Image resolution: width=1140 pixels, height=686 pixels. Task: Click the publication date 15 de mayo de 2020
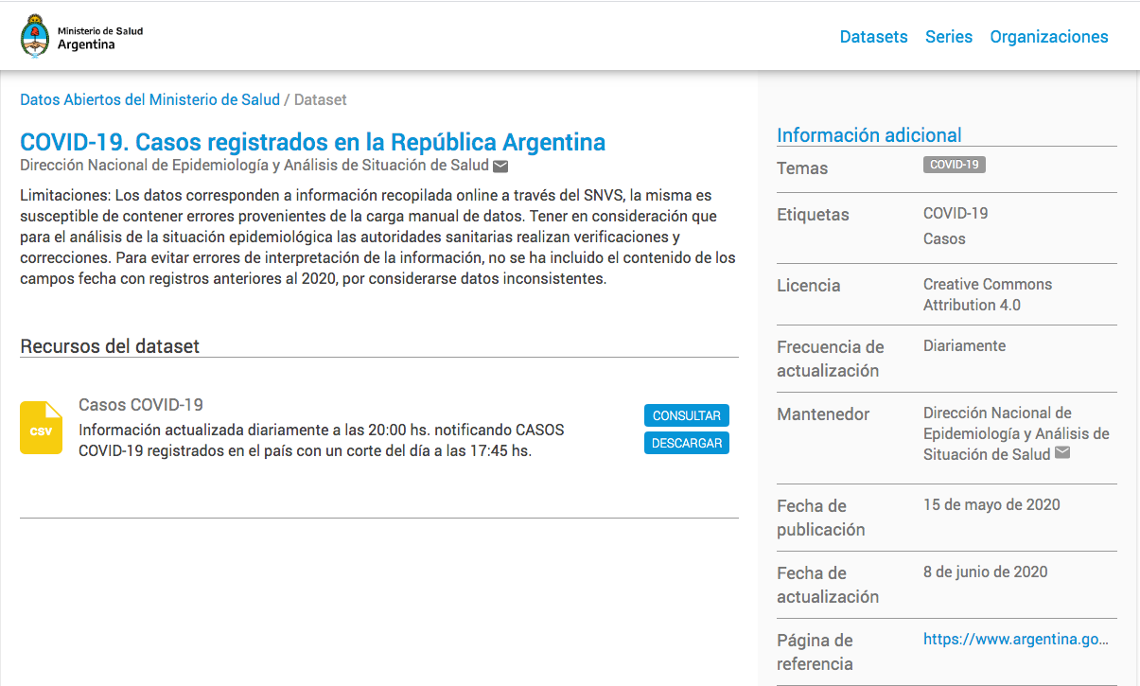[x=991, y=504]
